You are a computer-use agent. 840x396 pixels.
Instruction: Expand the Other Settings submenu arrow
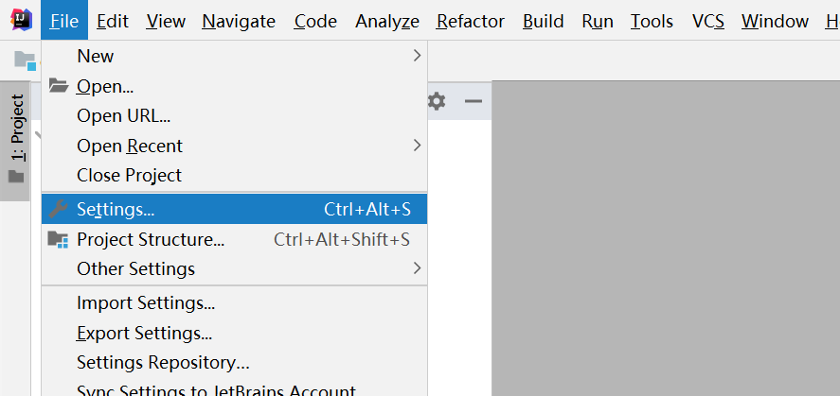point(418,267)
